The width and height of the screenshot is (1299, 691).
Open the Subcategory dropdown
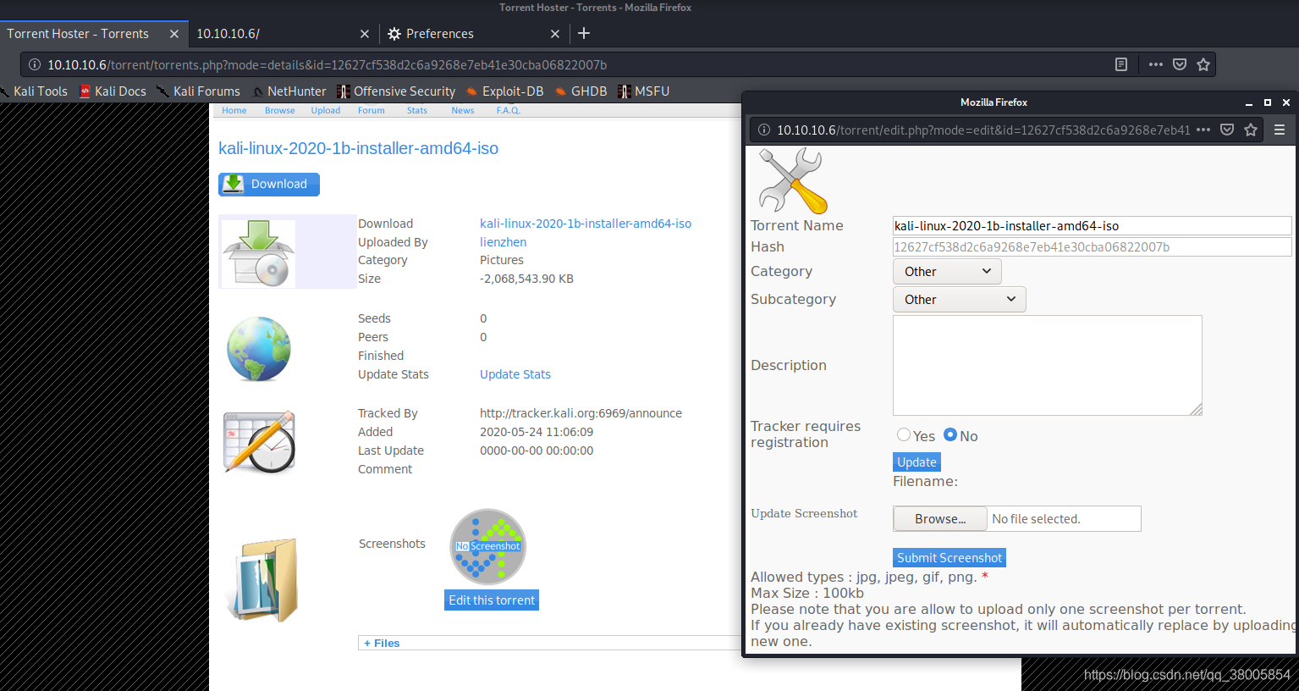[x=959, y=300]
